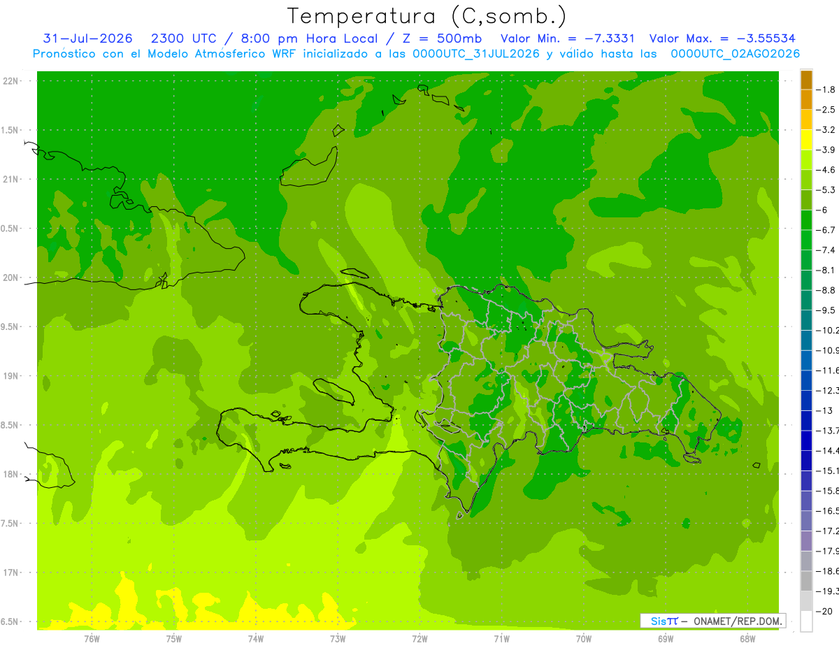Click the '-6.7' colorbar value
The width and height of the screenshot is (839, 648).
(826, 230)
